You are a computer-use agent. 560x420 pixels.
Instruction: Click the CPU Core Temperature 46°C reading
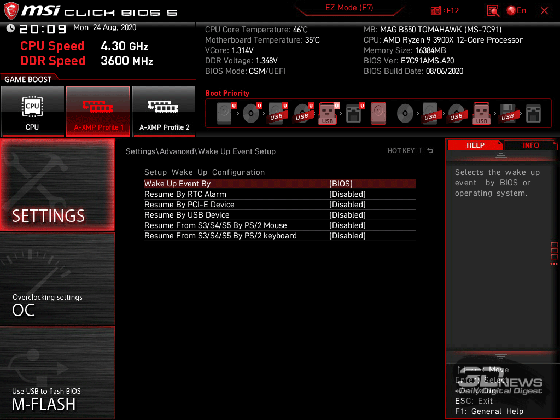256,30
